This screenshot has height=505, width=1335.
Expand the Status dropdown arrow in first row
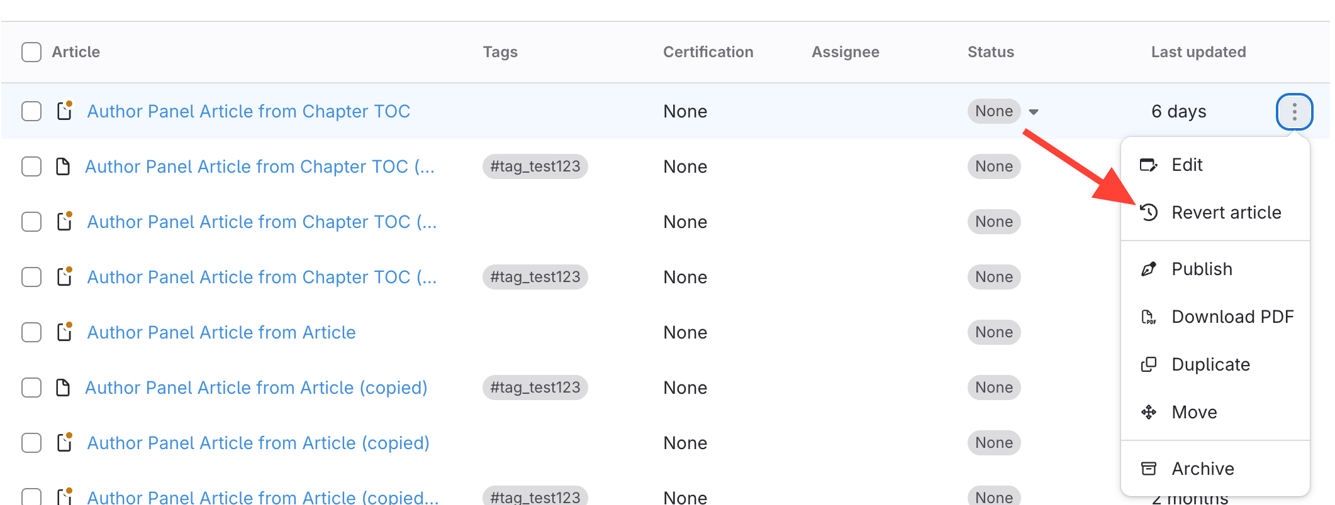tap(1033, 112)
